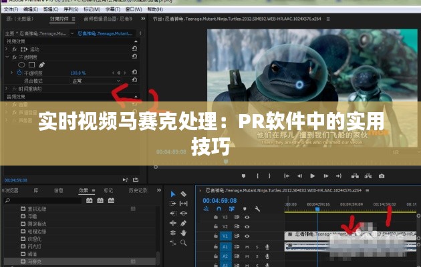Switch to the History (历史记录) tab
421x267 pixels.
pyautogui.click(x=137, y=190)
